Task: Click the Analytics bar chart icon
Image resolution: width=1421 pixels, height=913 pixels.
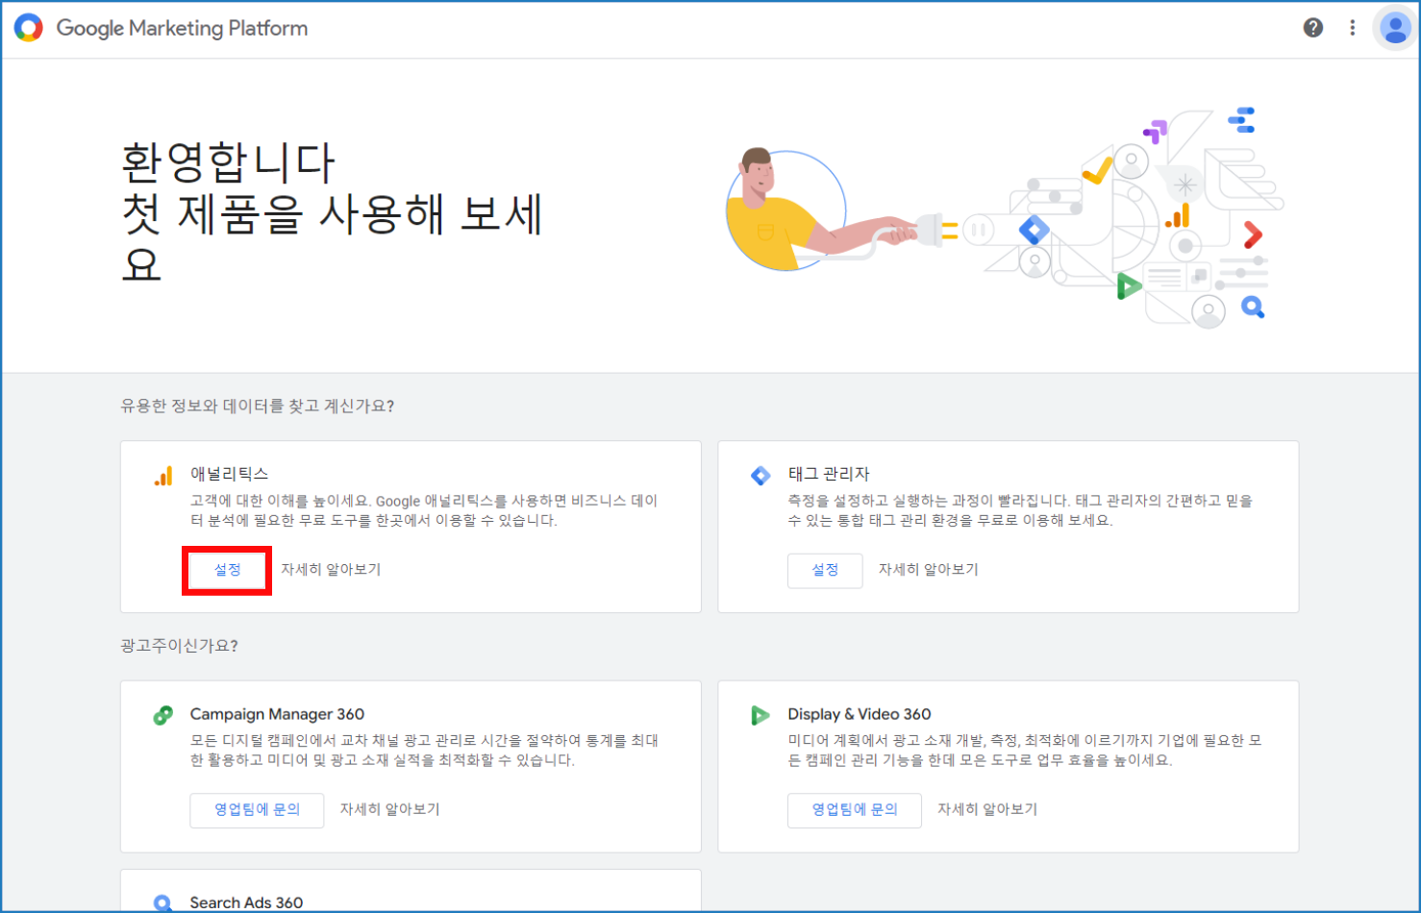Action: [x=163, y=476]
